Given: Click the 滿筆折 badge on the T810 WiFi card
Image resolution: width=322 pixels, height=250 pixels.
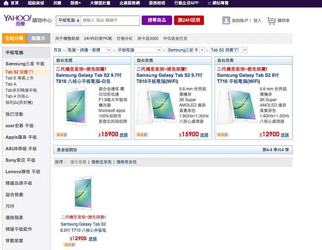Looking at the screenshot, I should pyautogui.click(x=142, y=135).
